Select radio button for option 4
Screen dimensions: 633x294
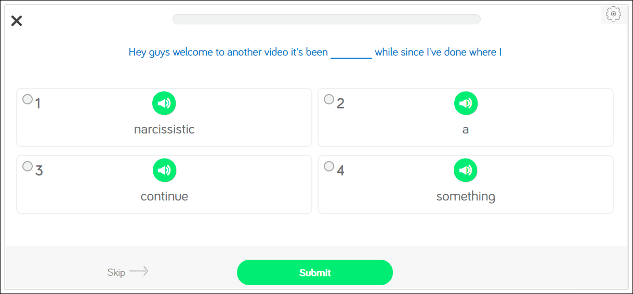[329, 166]
